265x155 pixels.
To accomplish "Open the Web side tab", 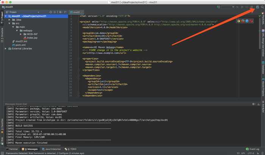I will (x=2, y=141).
